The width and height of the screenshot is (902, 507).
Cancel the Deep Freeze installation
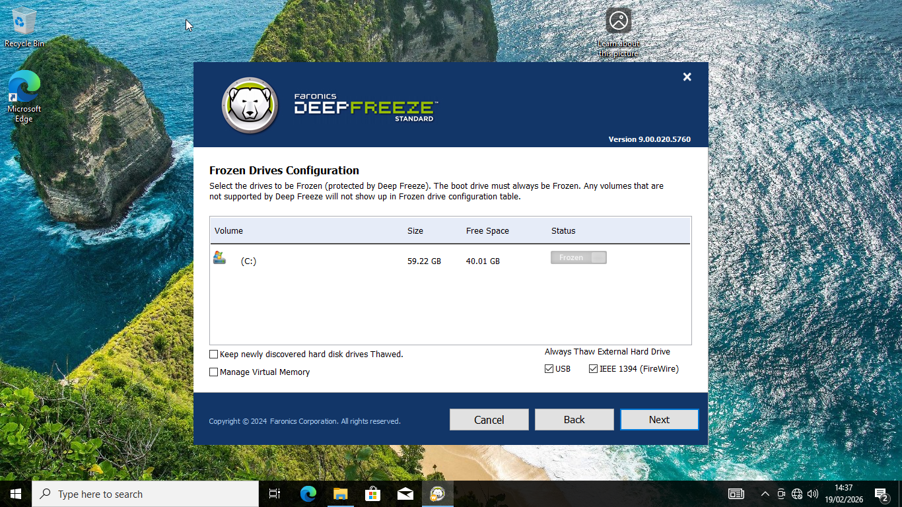coord(489,420)
